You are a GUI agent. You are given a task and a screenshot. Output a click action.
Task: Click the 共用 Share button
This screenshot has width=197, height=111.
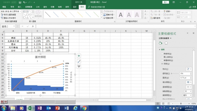193,7
